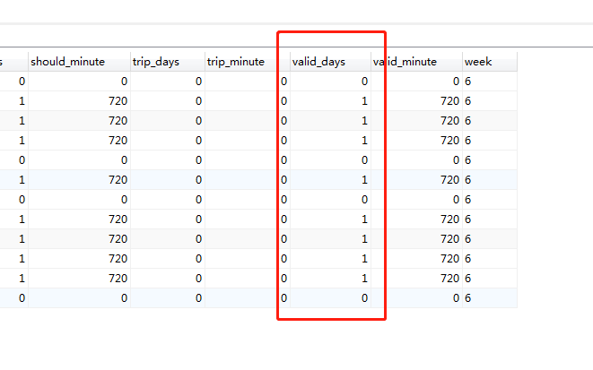Click the trip_minute column header
This screenshot has height=370, width=593.
(248, 62)
